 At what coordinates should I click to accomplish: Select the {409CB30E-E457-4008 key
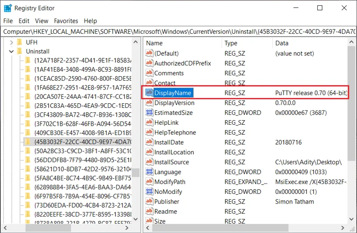point(83,133)
